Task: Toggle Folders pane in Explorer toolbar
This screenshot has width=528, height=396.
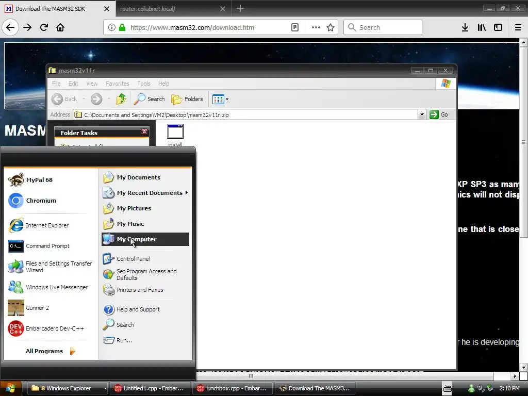Action: [x=187, y=99]
